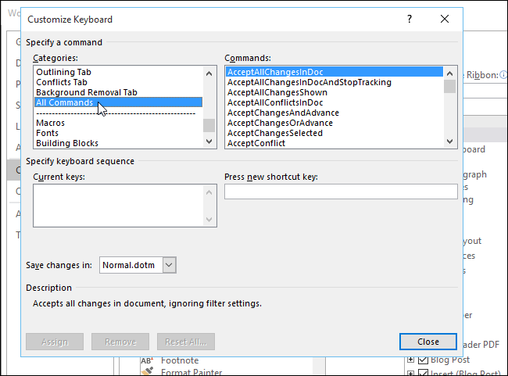Click the Press new shortcut key field
Screen dimensions: 508x376
click(341, 192)
